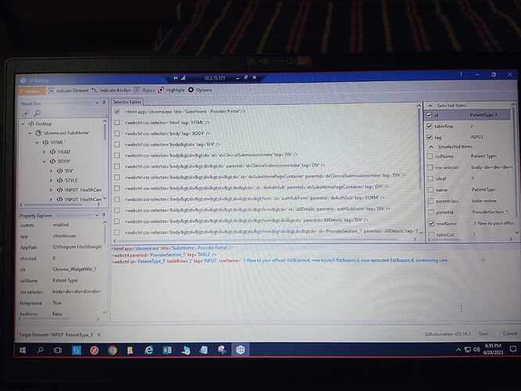Open Google Chrome from the taskbar
Viewport: 521px width, 391px height.
click(x=113, y=350)
